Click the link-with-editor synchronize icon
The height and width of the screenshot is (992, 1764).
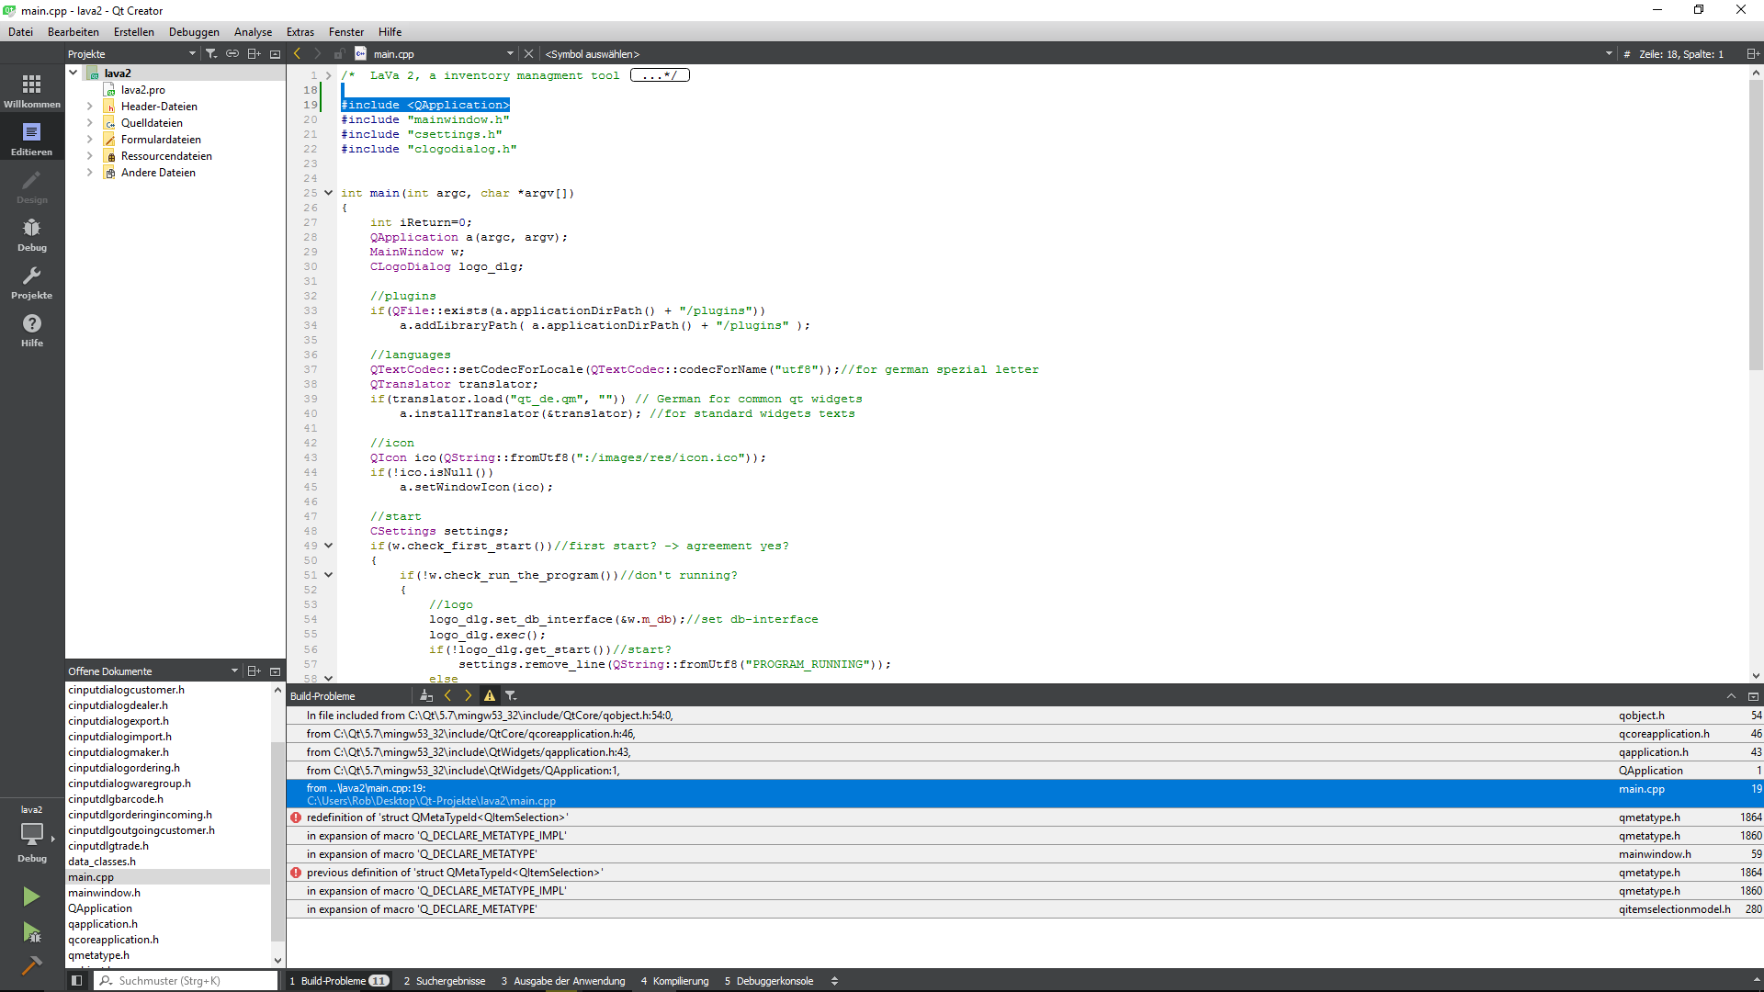(x=232, y=54)
